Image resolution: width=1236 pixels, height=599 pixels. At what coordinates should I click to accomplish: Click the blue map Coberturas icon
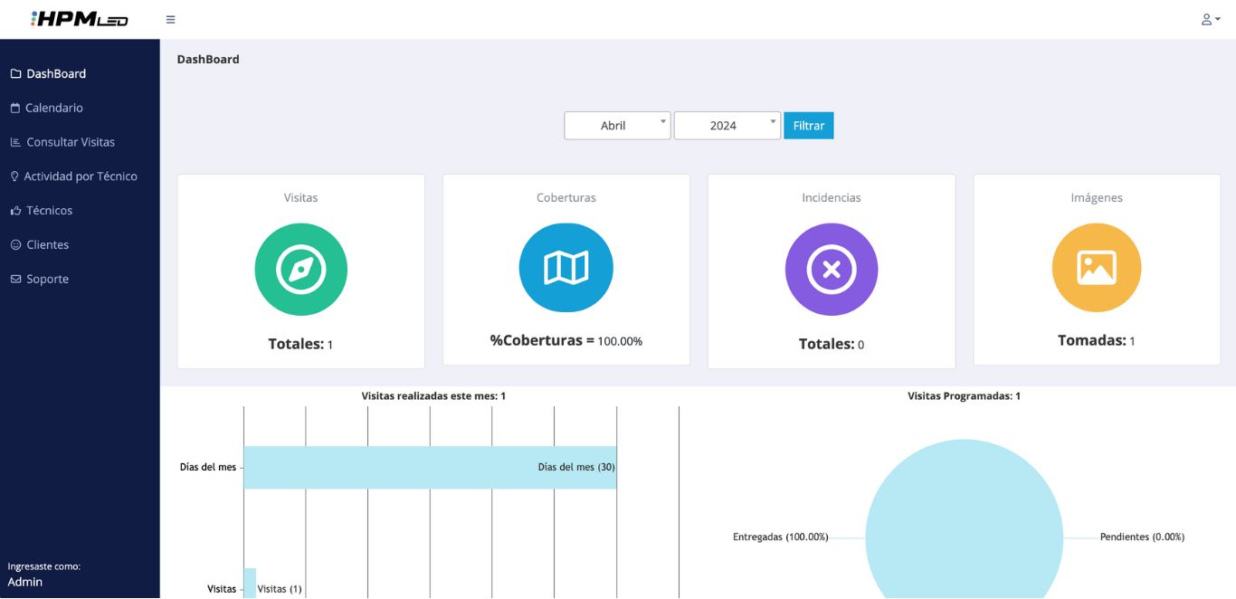[x=566, y=268]
